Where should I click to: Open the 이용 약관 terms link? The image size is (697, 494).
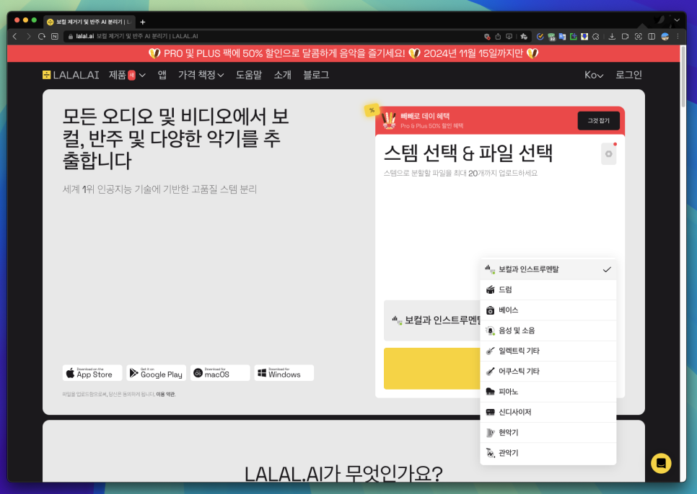[166, 394]
